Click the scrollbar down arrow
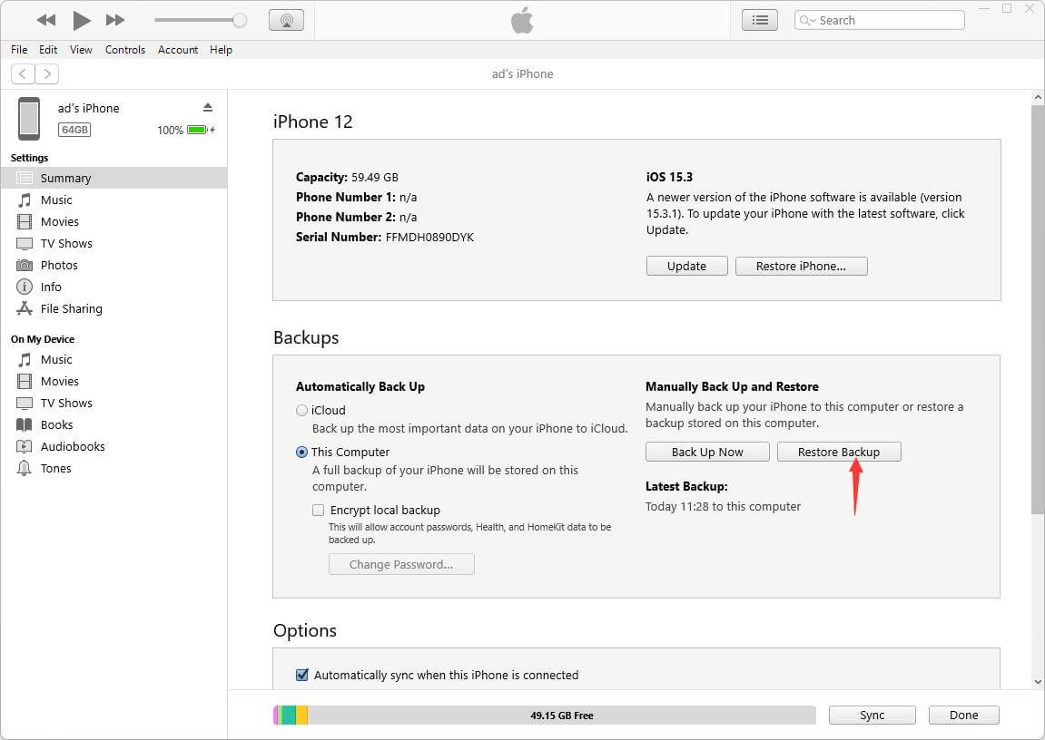1045x740 pixels. tap(1038, 681)
